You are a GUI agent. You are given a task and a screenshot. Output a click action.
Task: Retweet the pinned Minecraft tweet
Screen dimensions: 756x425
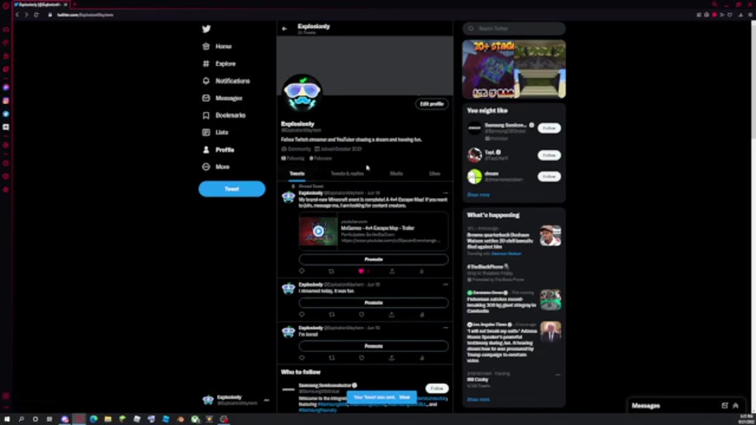[x=331, y=271]
